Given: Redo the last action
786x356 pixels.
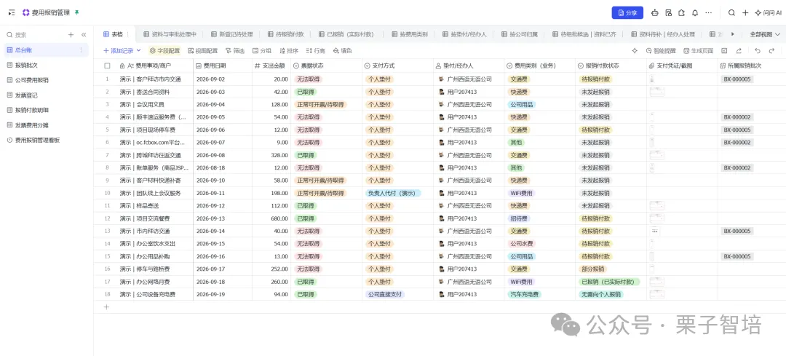Looking at the screenshot, I should point(772,51).
